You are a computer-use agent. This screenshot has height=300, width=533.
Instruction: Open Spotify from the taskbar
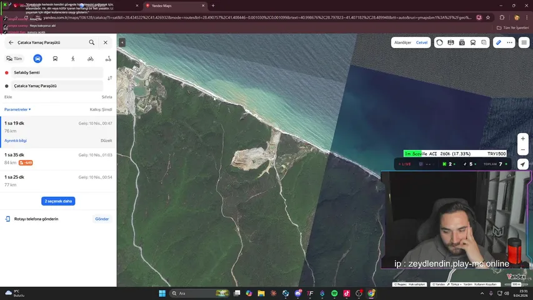(334, 293)
